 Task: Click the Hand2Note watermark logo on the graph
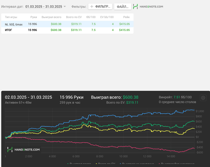[x=23, y=149]
